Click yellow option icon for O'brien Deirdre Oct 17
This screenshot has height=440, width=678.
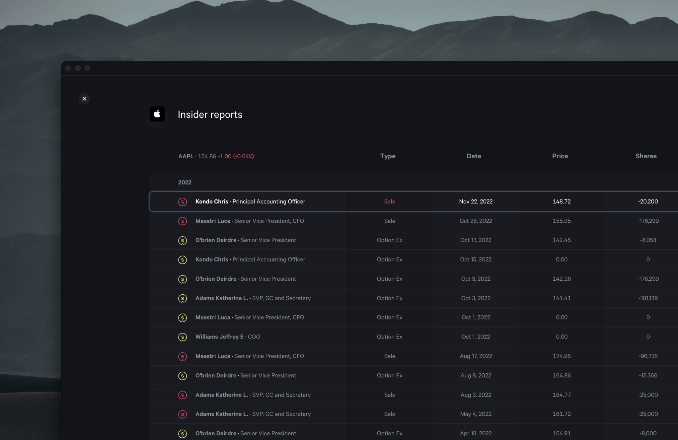pyautogui.click(x=183, y=240)
